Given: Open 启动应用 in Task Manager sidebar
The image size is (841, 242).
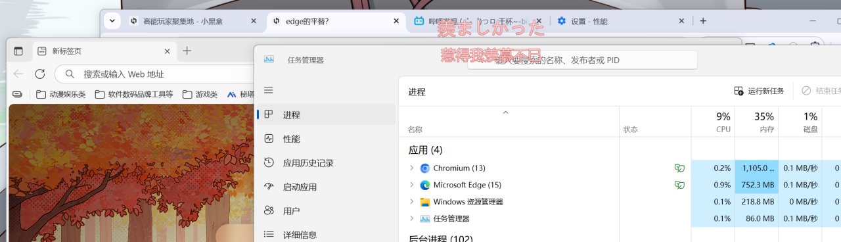Looking at the screenshot, I should click(x=327, y=187).
